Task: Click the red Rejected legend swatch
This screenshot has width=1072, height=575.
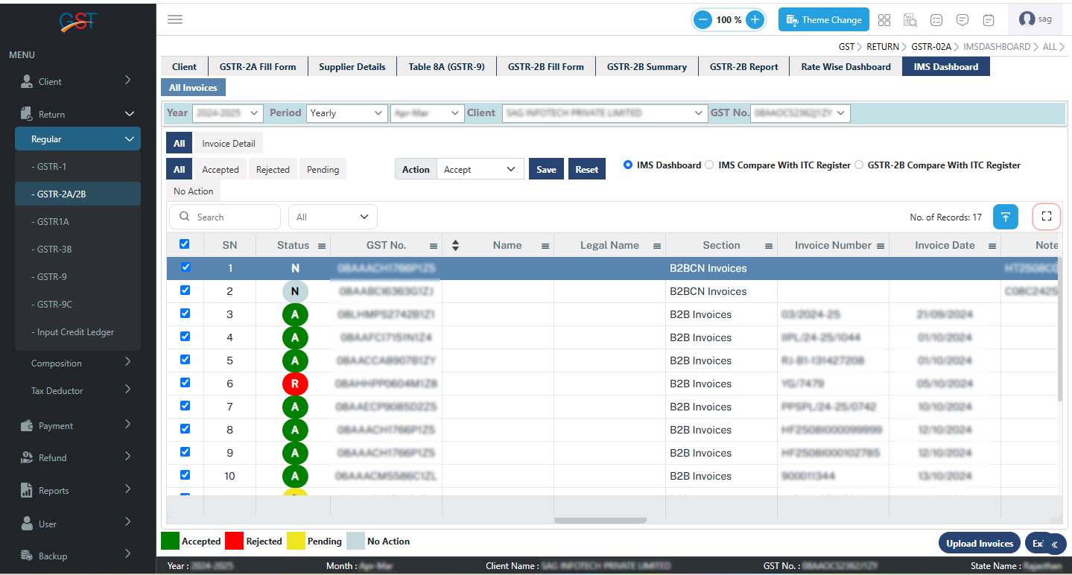Action: click(x=235, y=541)
